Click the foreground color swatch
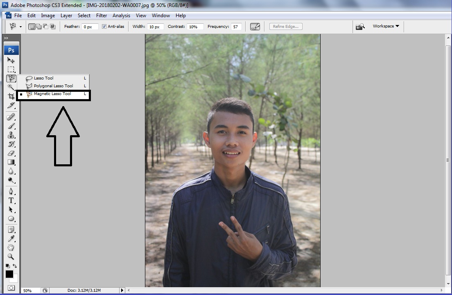Image resolution: width=452 pixels, height=295 pixels. point(9,274)
